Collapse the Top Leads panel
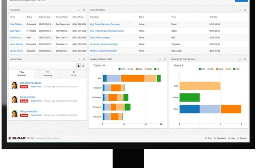 pyautogui.click(x=79, y=10)
